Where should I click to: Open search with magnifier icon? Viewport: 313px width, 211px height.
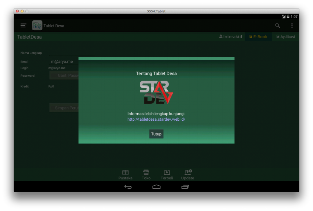(277, 25)
